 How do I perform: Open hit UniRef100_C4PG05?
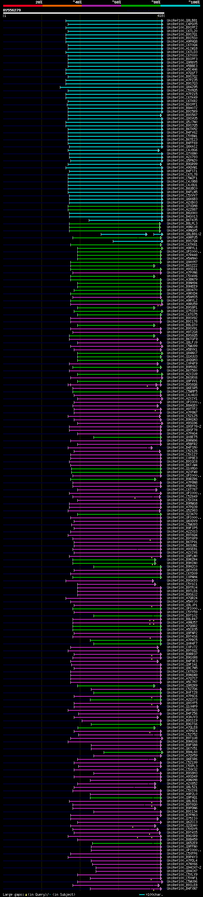pyautogui.click(x=182, y=24)
